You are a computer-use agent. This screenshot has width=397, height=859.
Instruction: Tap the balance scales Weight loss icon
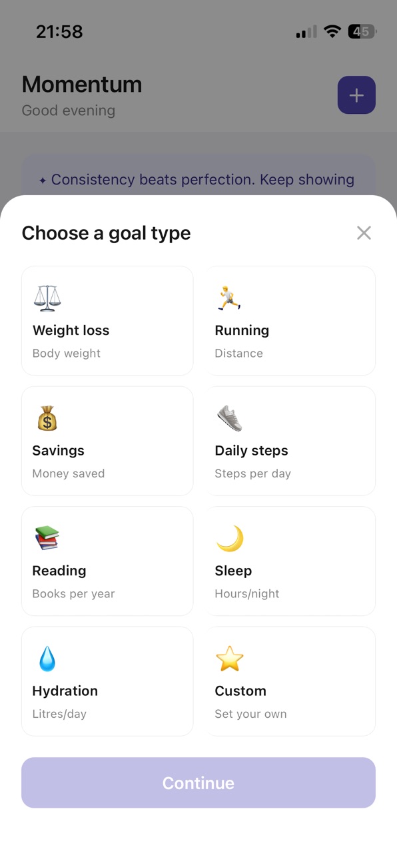[x=47, y=298]
